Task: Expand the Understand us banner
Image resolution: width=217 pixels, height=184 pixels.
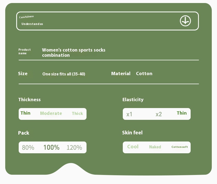Action: (x=32, y=24)
